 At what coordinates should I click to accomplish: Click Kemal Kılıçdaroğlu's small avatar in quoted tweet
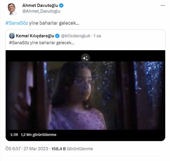12,36
